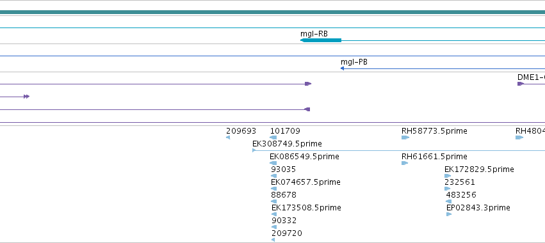The width and height of the screenshot is (545, 243).
Task: Click the 90332 feature label
Action: (284, 221)
